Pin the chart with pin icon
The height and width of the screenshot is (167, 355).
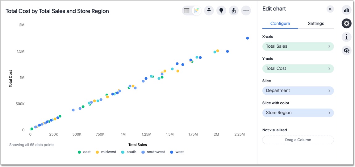(209, 10)
